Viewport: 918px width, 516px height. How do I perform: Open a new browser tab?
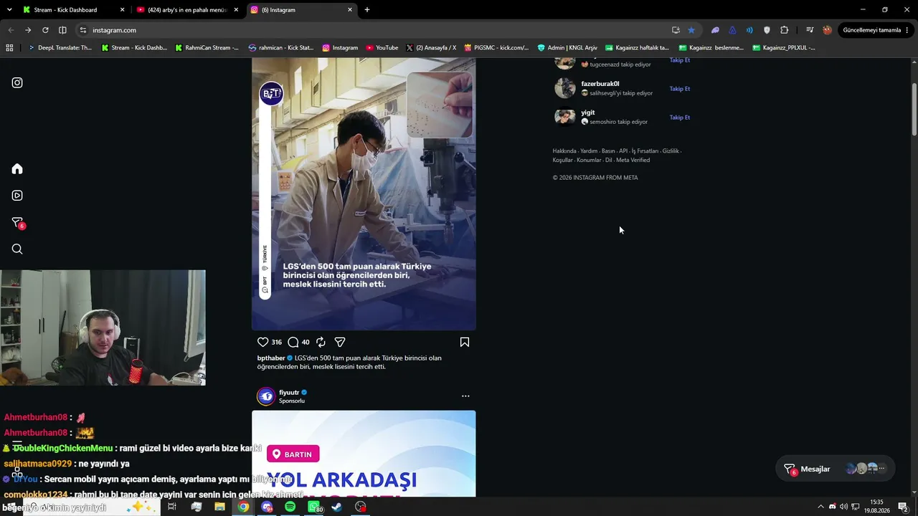pyautogui.click(x=367, y=10)
